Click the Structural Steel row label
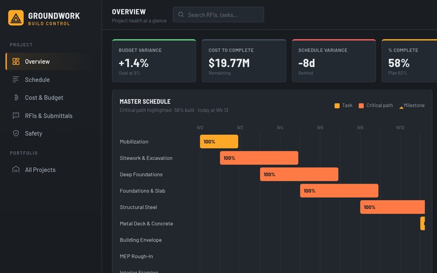The height and width of the screenshot is (273, 437). pyautogui.click(x=138, y=207)
